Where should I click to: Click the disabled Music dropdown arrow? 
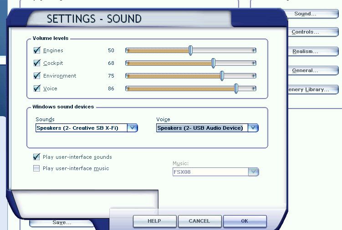point(254,172)
